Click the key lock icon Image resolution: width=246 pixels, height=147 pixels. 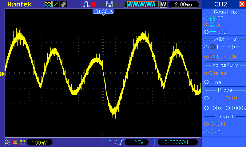tap(102, 4)
